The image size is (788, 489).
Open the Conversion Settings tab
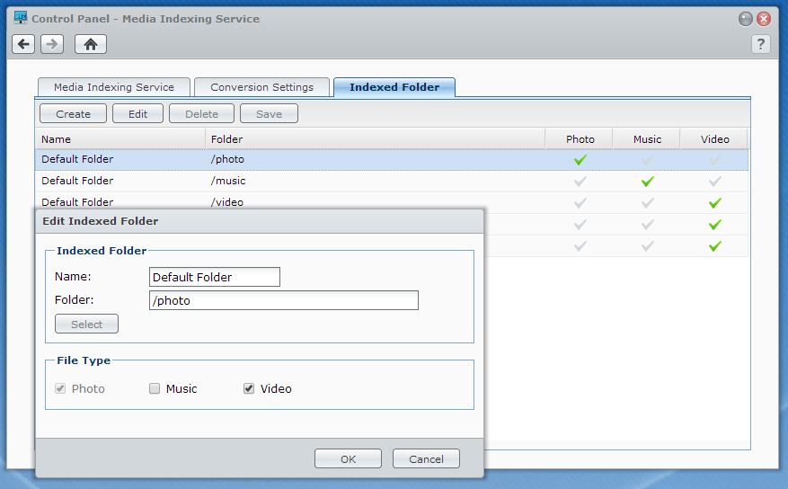tap(261, 87)
